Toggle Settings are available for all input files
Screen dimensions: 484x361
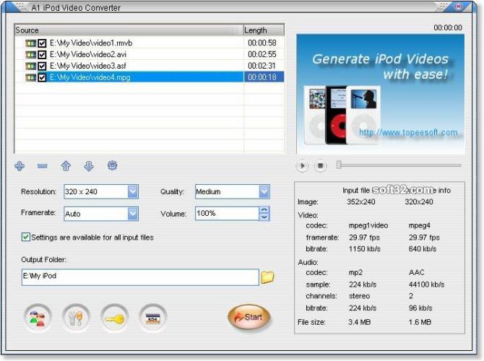click(25, 237)
